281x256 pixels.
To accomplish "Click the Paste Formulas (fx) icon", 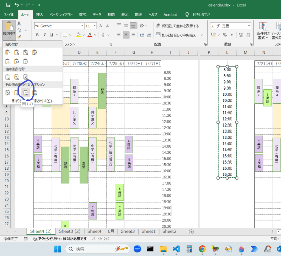I will (x=17, y=53).
